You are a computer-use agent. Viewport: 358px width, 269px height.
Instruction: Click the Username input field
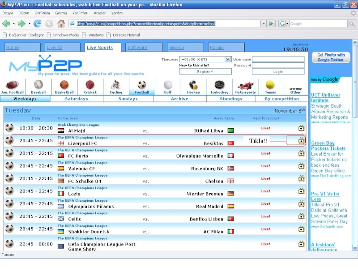click(278, 59)
